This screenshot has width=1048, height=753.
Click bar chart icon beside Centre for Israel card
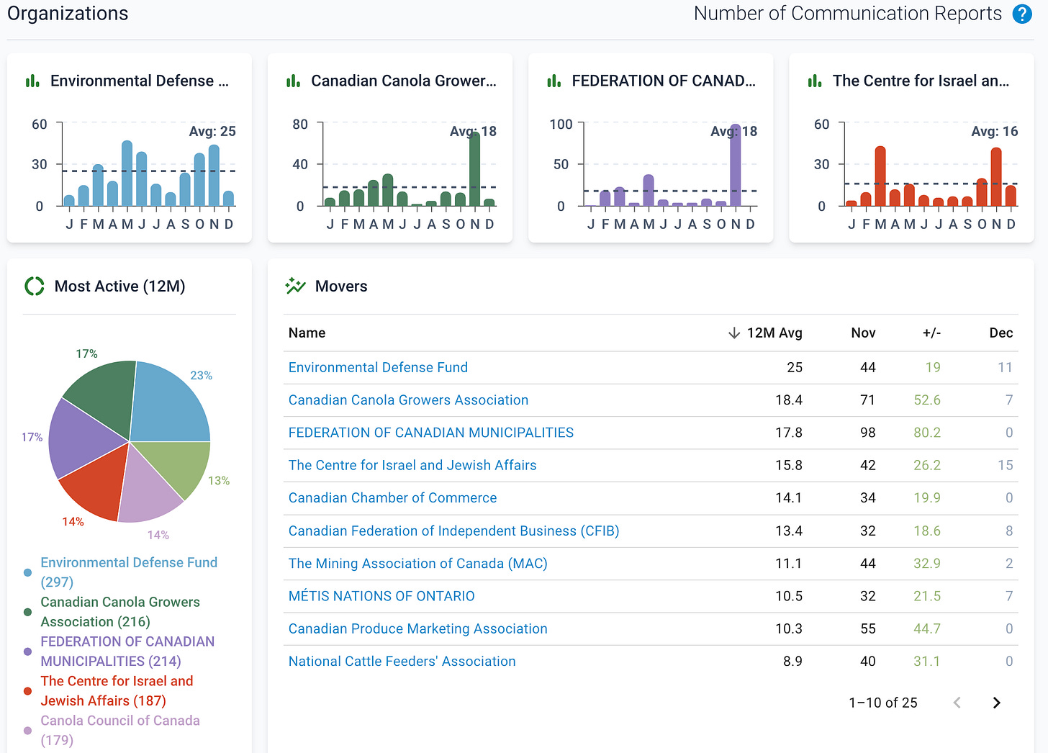tap(814, 81)
